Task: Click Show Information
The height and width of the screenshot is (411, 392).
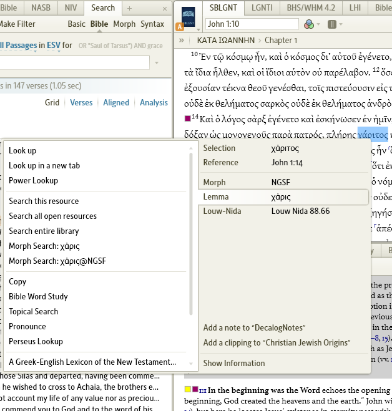Action: click(x=234, y=364)
